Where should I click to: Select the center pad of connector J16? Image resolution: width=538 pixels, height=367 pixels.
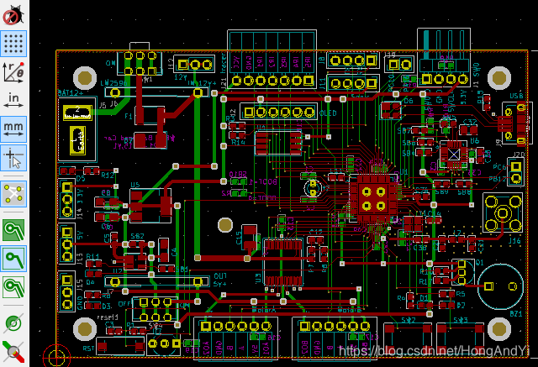[503, 213]
